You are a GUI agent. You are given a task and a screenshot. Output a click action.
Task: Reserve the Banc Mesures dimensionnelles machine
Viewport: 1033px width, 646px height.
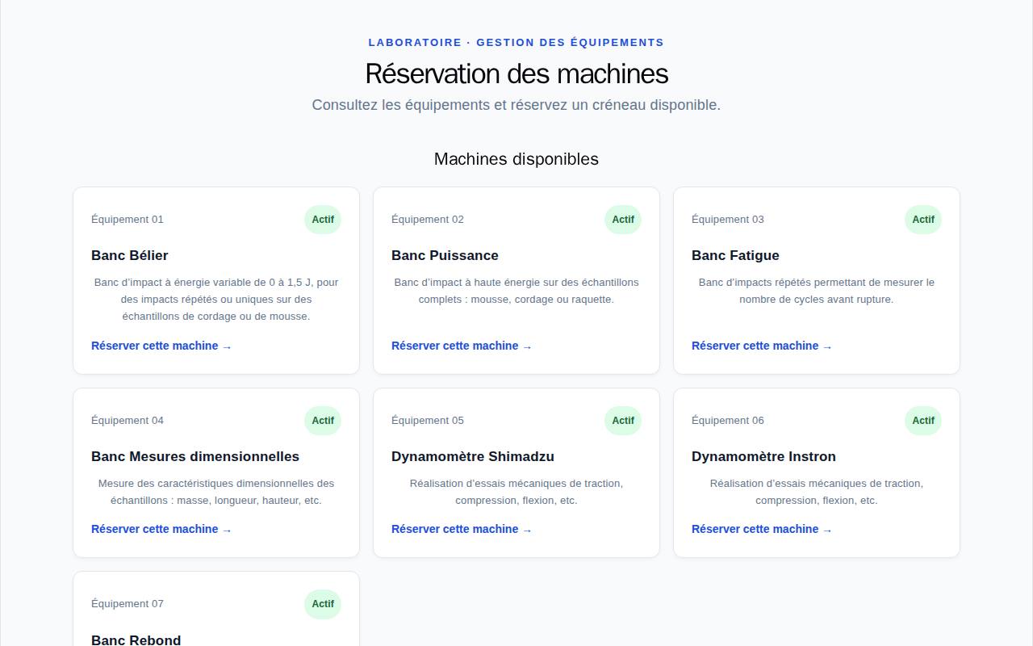click(161, 529)
